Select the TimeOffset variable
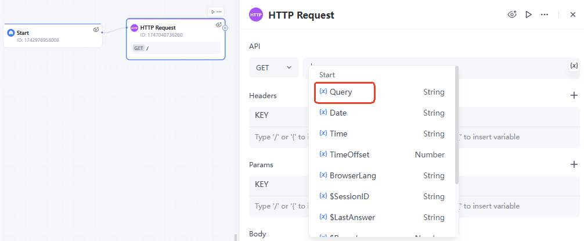Viewport: 584px width, 241px height. 383,154
